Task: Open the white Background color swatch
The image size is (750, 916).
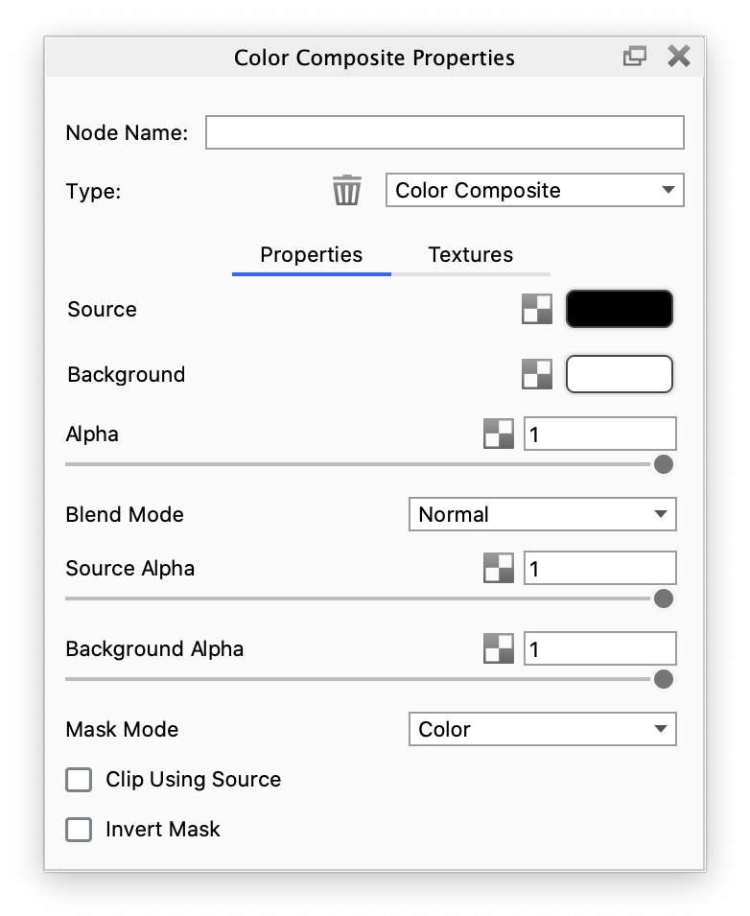Action: [620, 374]
